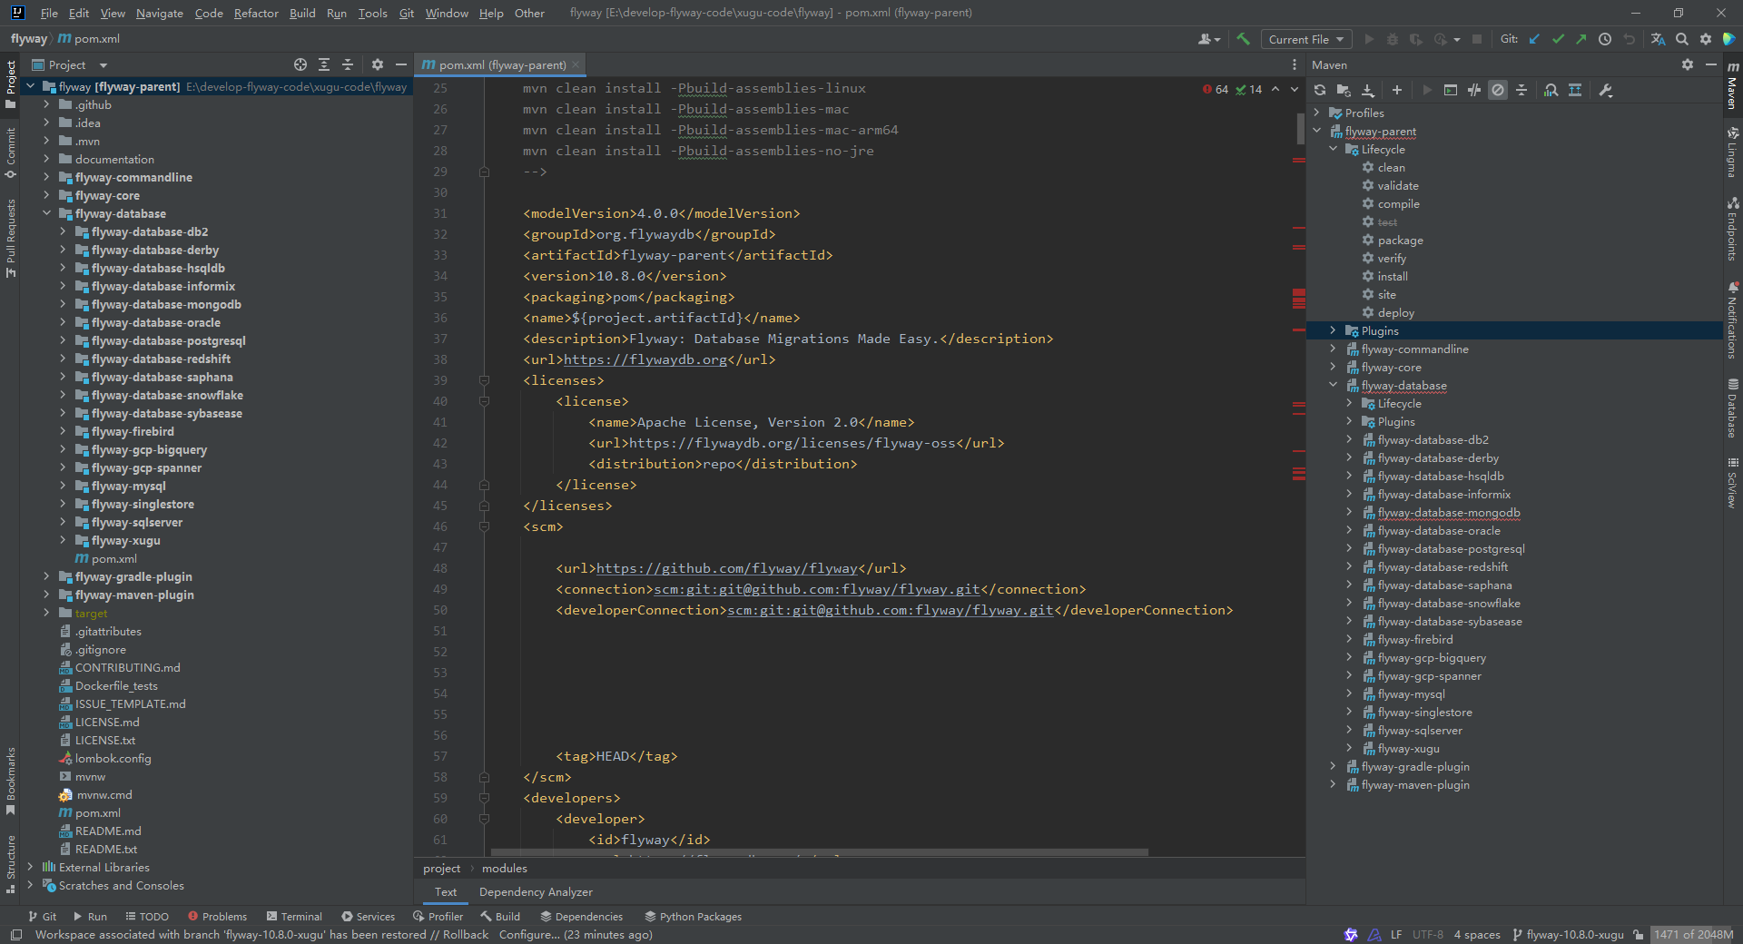Viewport: 1743px width, 944px height.
Task: Open IDE settings gear in main toolbar
Action: (x=1706, y=39)
